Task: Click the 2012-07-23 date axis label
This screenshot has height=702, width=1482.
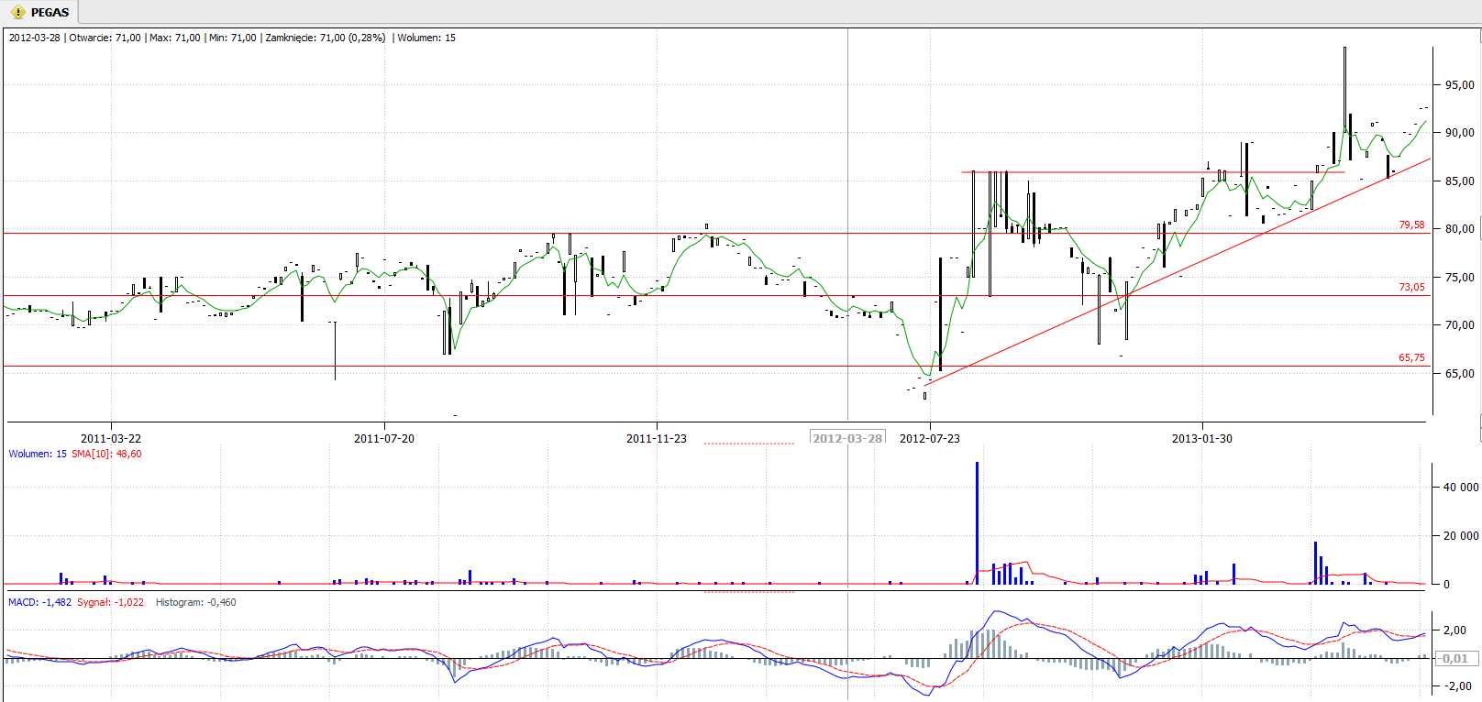Action: coord(930,439)
